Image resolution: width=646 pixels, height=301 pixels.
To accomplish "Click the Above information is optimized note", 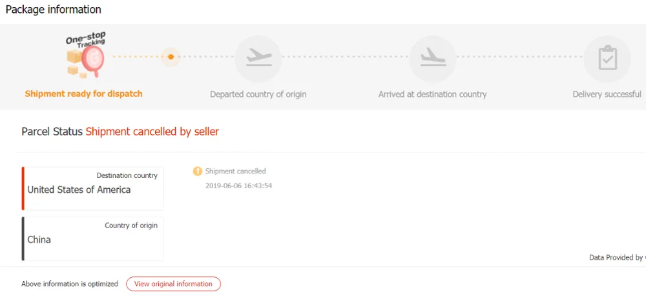I will coord(70,284).
